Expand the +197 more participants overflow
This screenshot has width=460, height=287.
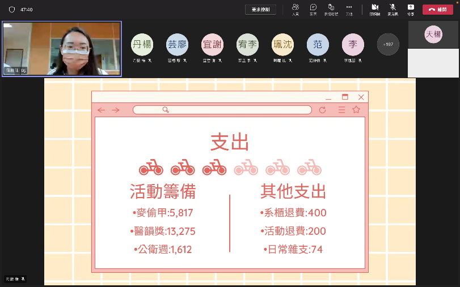coord(388,44)
